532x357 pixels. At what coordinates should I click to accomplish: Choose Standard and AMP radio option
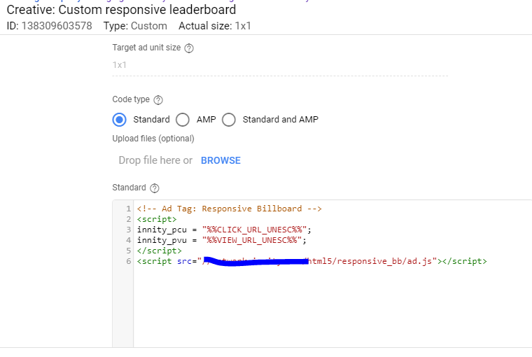tap(229, 120)
